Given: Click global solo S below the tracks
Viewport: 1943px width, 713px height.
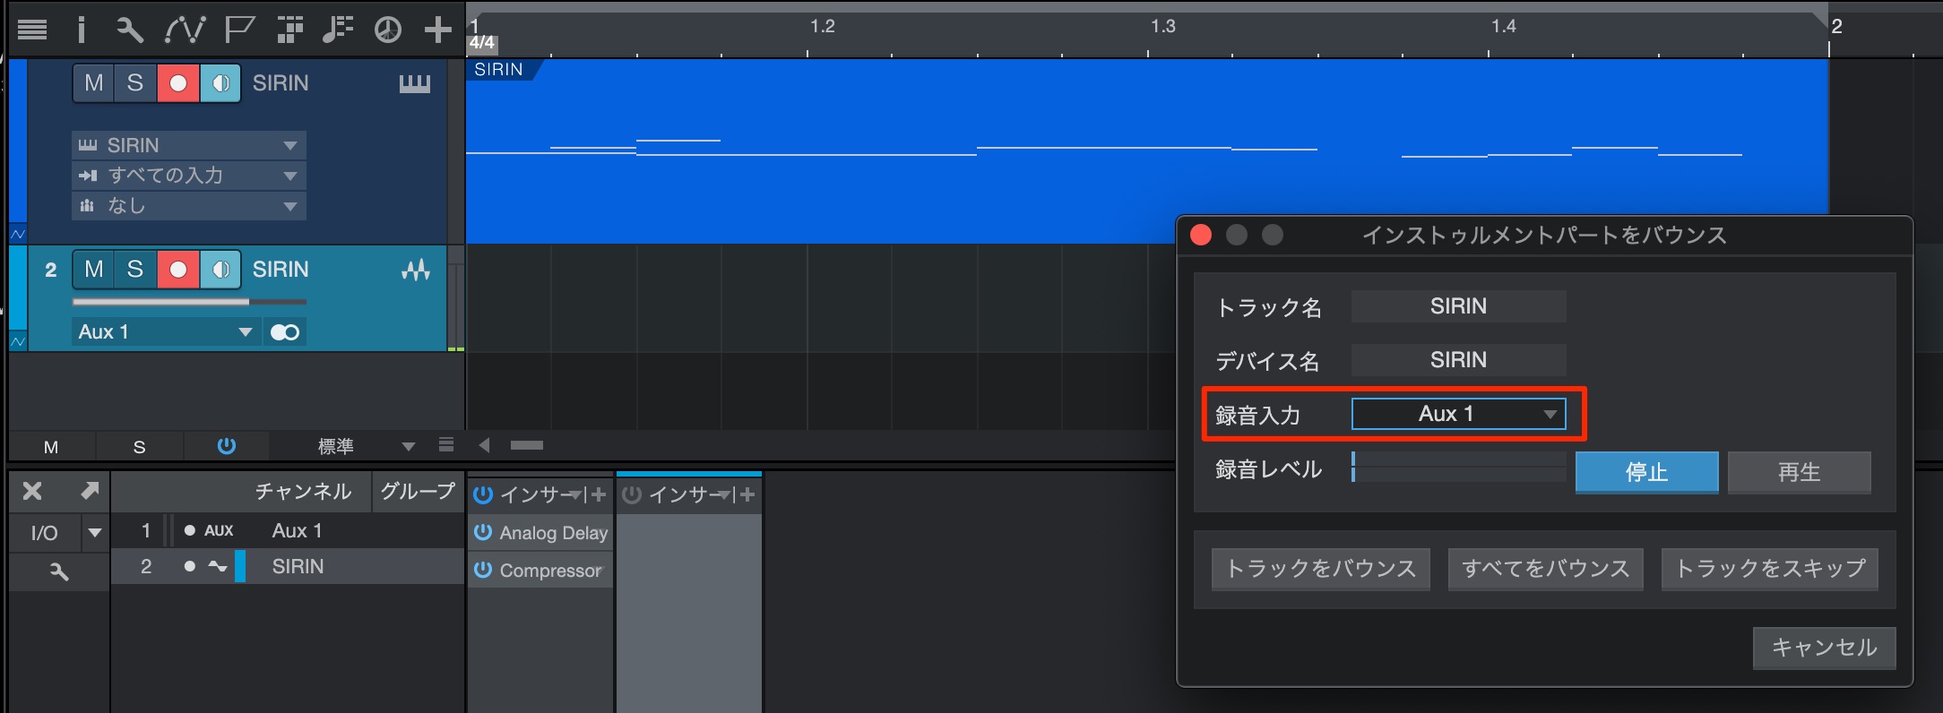Looking at the screenshot, I should click(x=139, y=446).
